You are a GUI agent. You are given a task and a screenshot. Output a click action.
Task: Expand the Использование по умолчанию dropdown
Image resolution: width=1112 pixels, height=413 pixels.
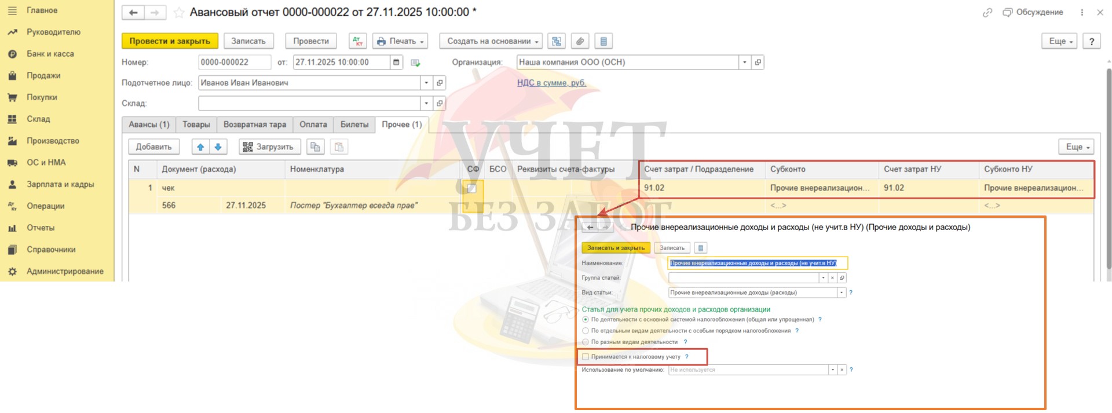pyautogui.click(x=832, y=370)
